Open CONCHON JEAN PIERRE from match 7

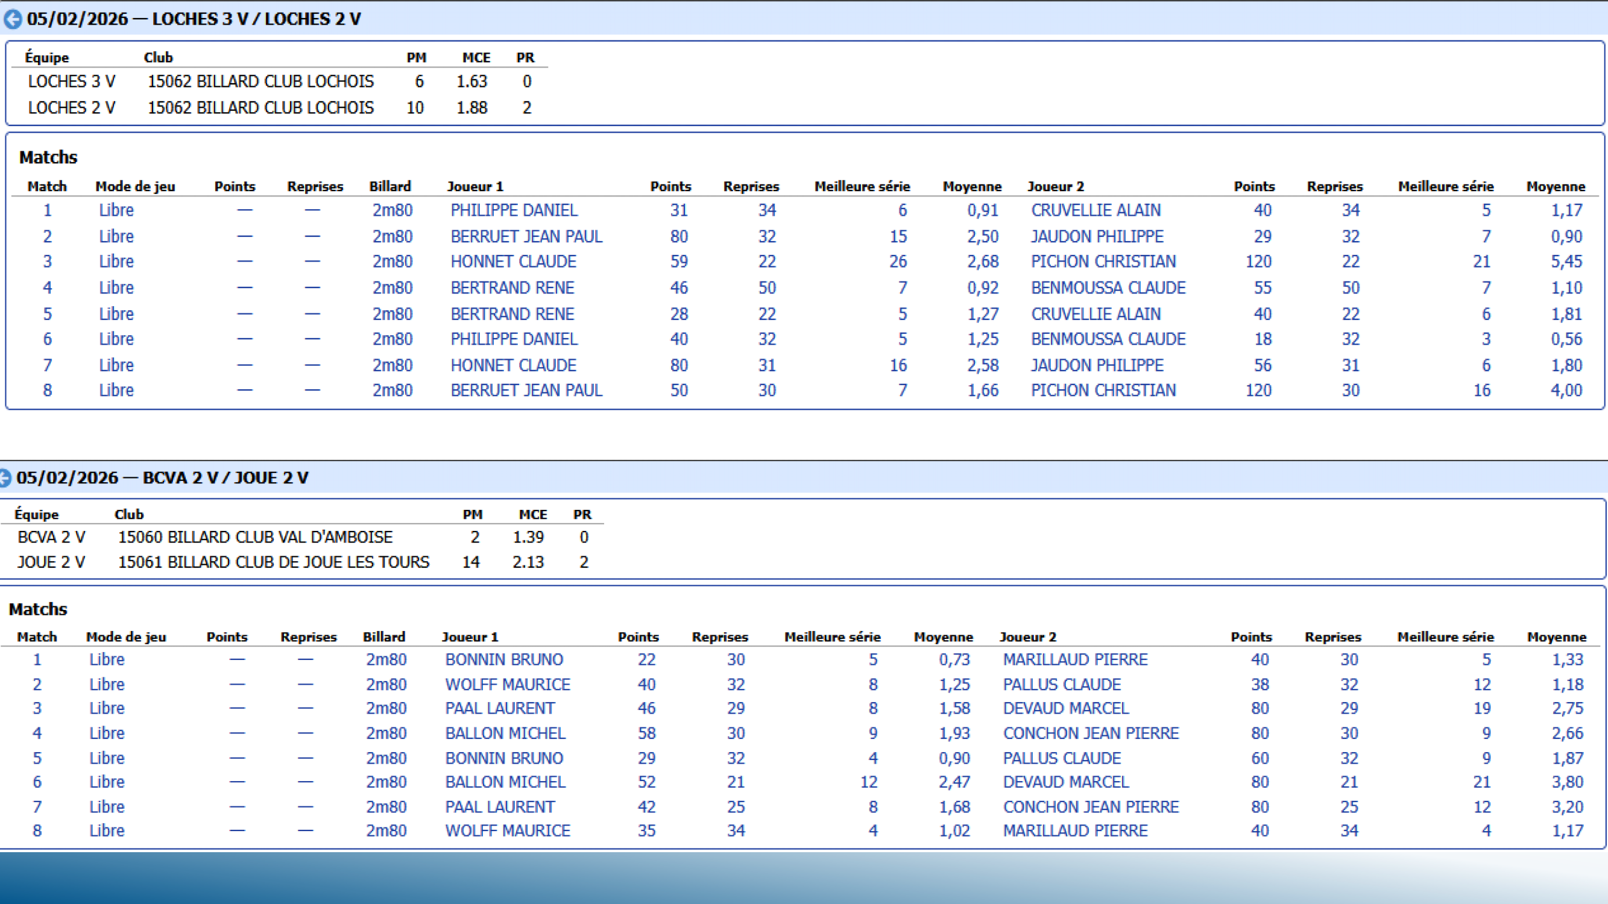coord(1091,807)
